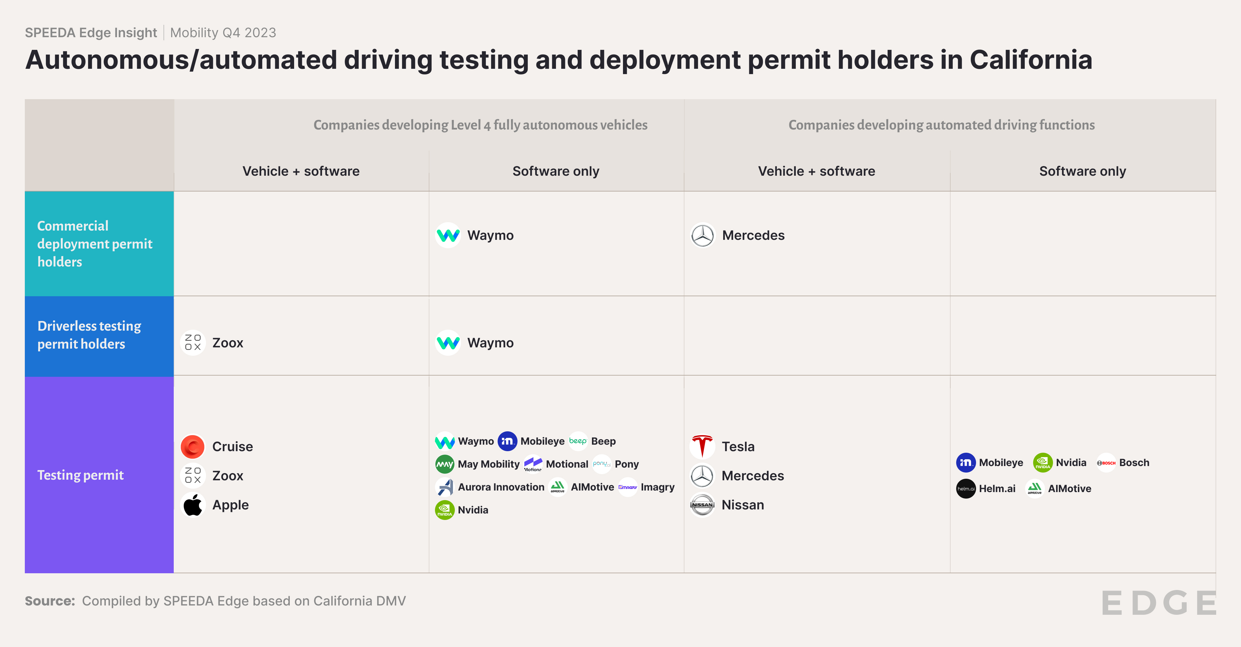Viewport: 1241px width, 647px height.
Task: Click the purple Testing permit cell
Action: tap(99, 475)
